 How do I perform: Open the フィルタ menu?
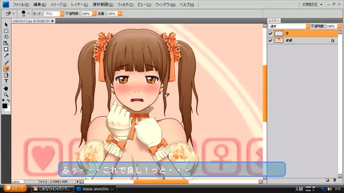pos(125,5)
